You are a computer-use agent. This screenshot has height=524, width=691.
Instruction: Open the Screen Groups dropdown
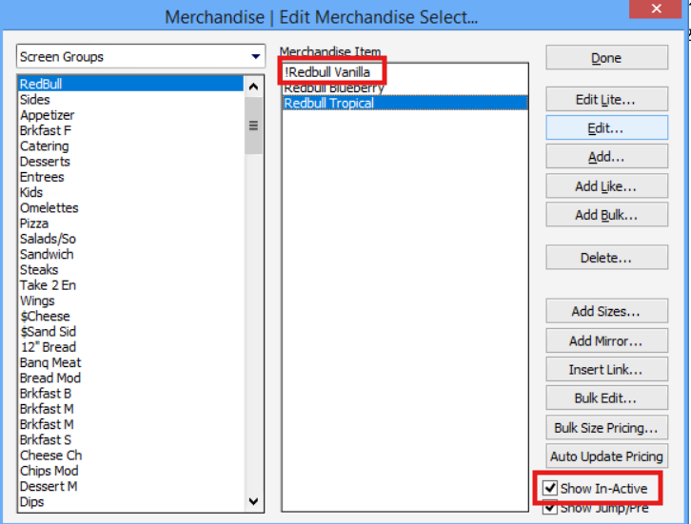point(141,56)
